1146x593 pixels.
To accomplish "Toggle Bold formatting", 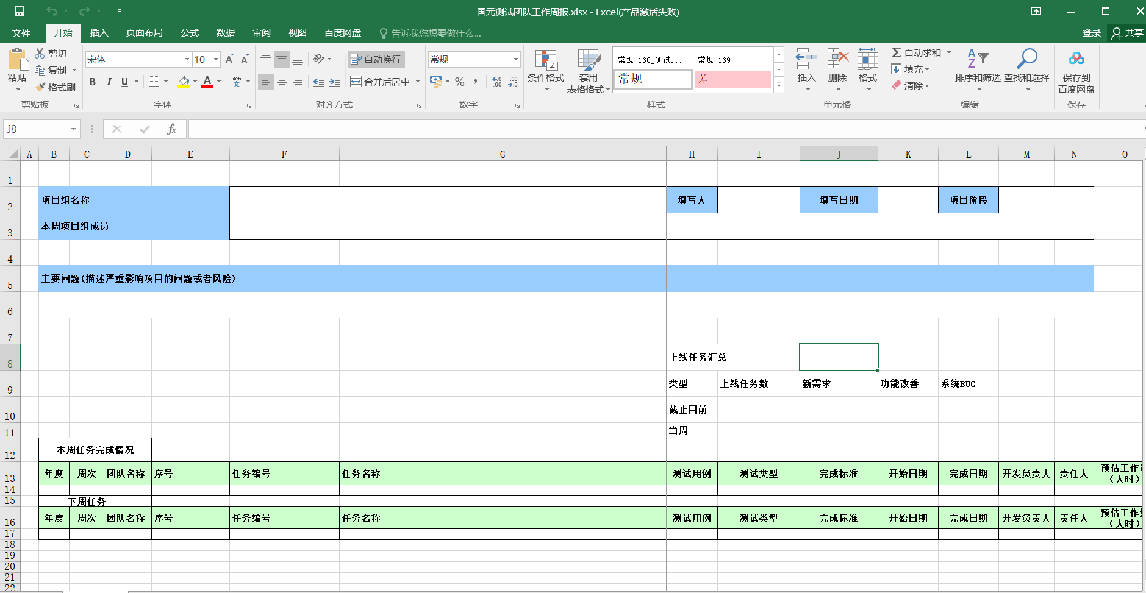I will [93, 82].
